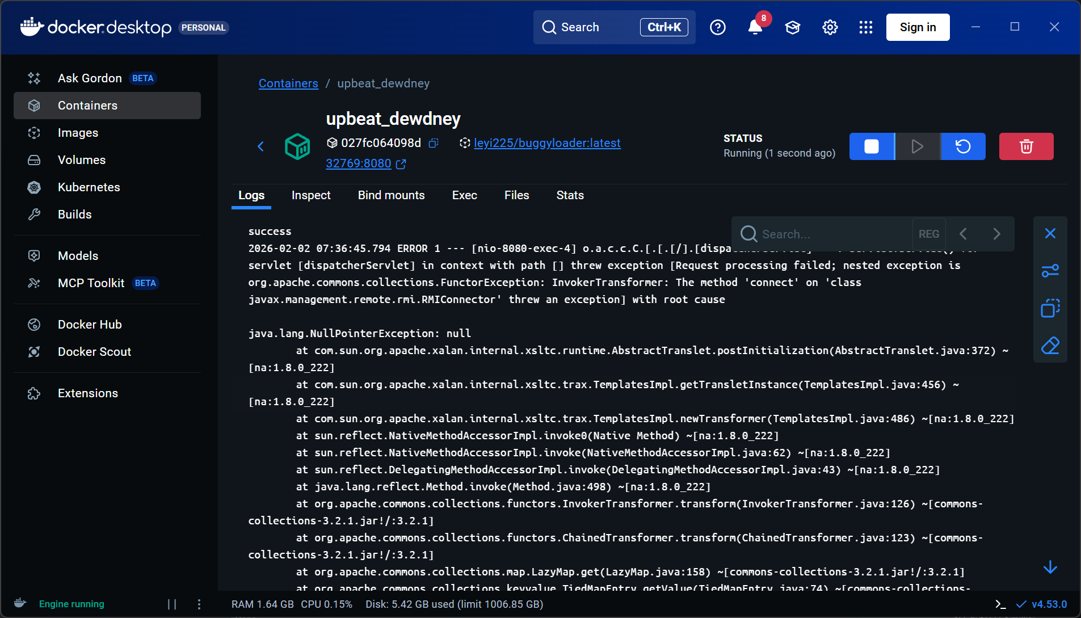This screenshot has width=1081, height=618.
Task: Close the log search bar
Action: 1050,233
